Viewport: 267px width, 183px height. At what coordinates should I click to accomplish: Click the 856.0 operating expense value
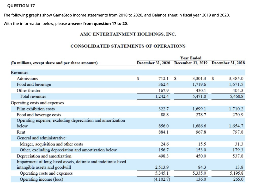pos(163,126)
